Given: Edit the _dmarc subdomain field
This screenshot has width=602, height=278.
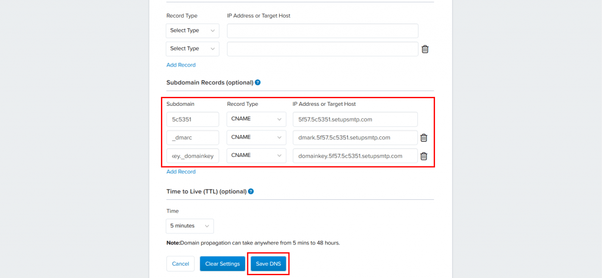Looking at the screenshot, I should [x=193, y=138].
